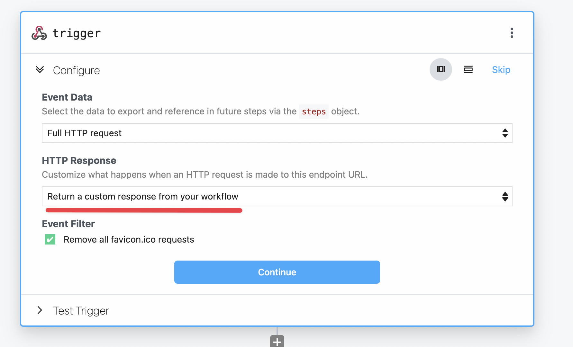Click the webhook trigger logo
This screenshot has width=573, height=347.
(39, 33)
